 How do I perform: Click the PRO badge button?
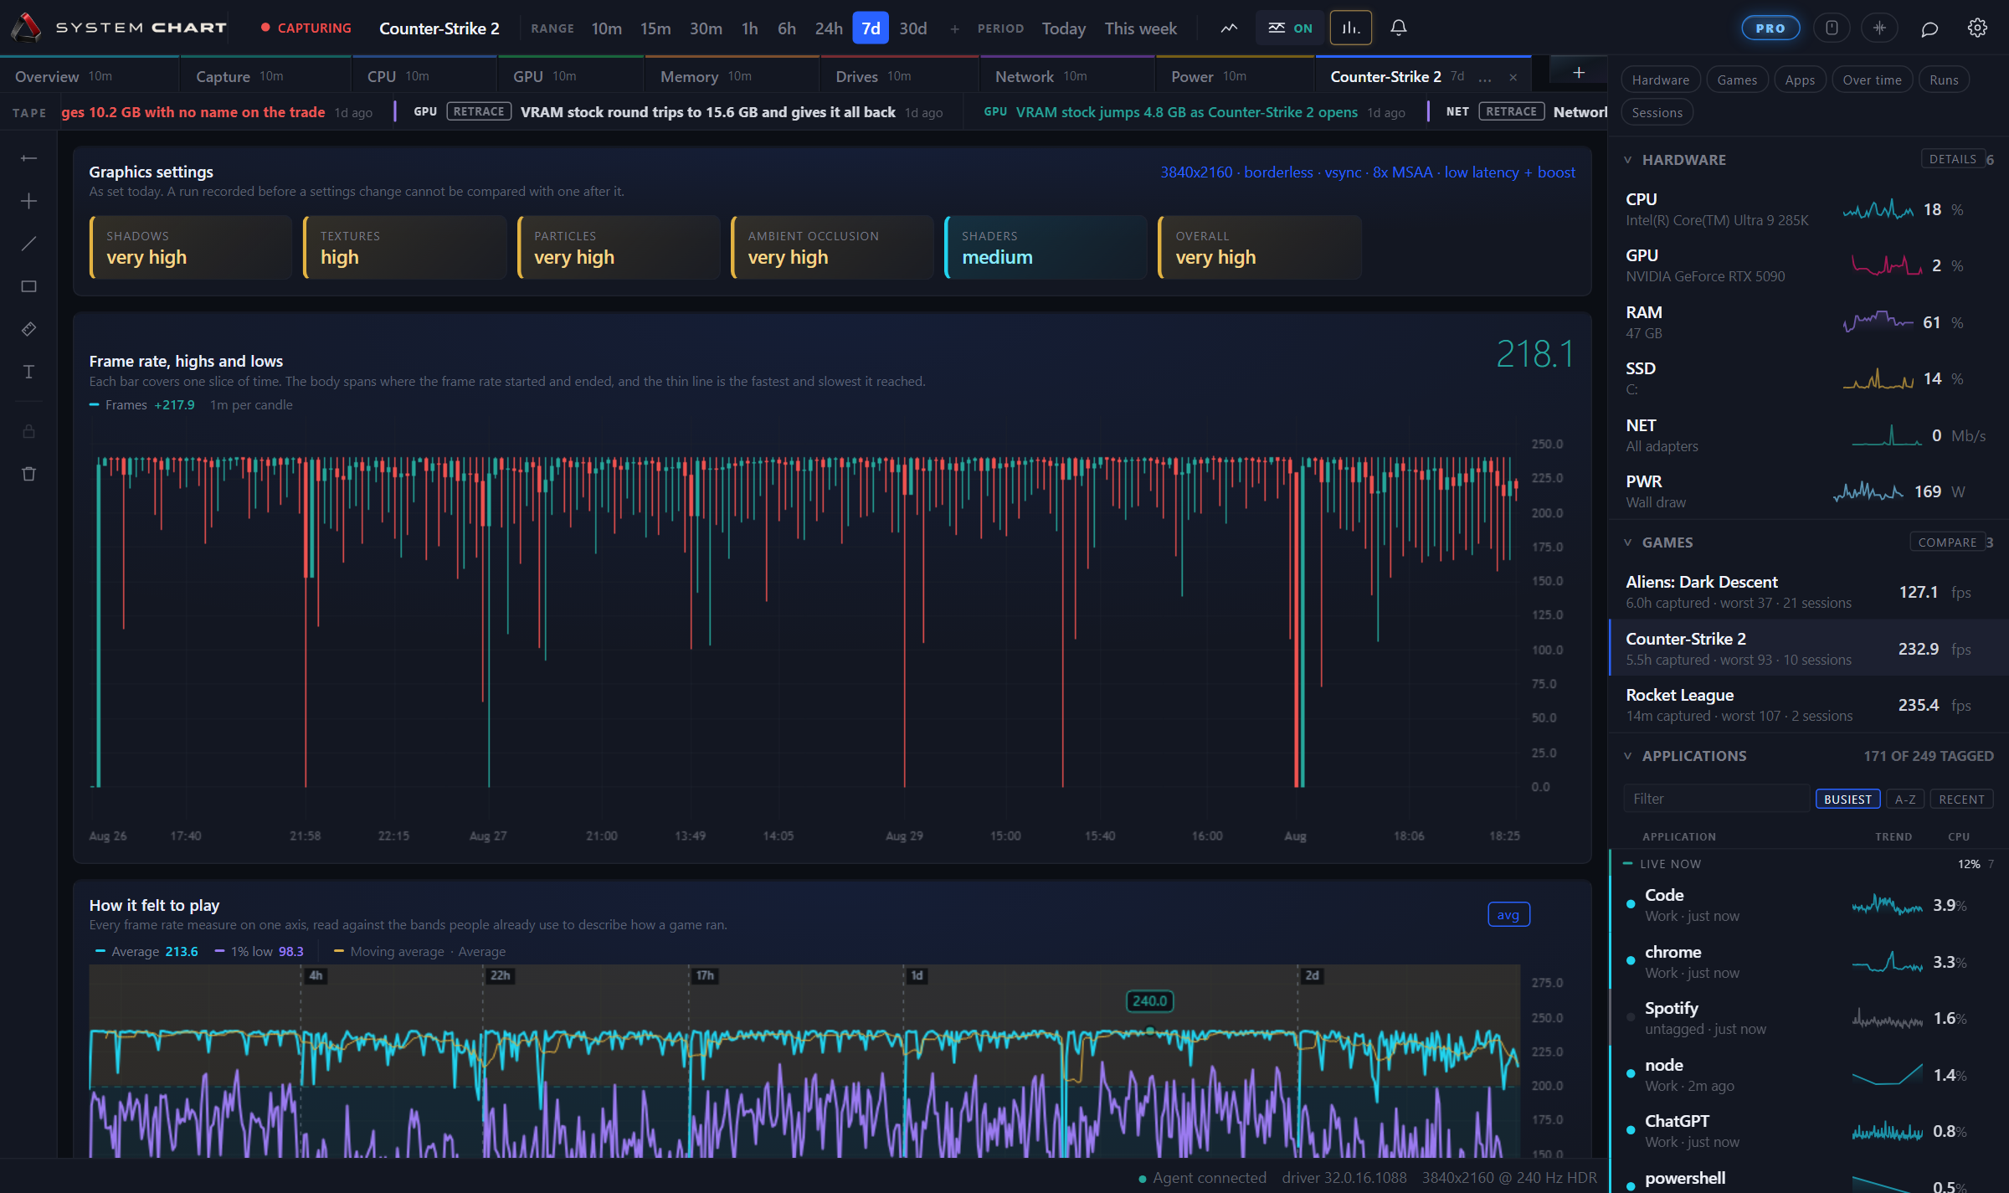coord(1770,28)
